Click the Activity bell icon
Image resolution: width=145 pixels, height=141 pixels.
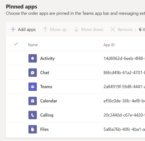(33, 58)
